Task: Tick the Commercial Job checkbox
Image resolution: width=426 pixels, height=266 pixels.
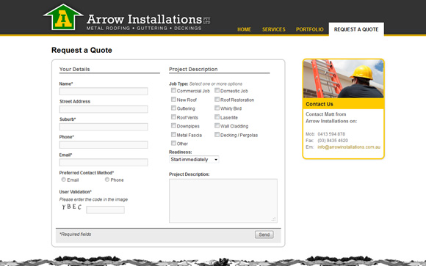Action: (x=173, y=90)
